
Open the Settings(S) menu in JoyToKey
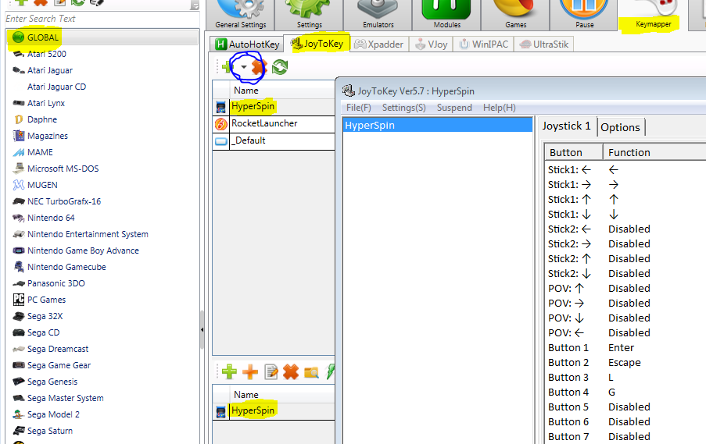(404, 108)
